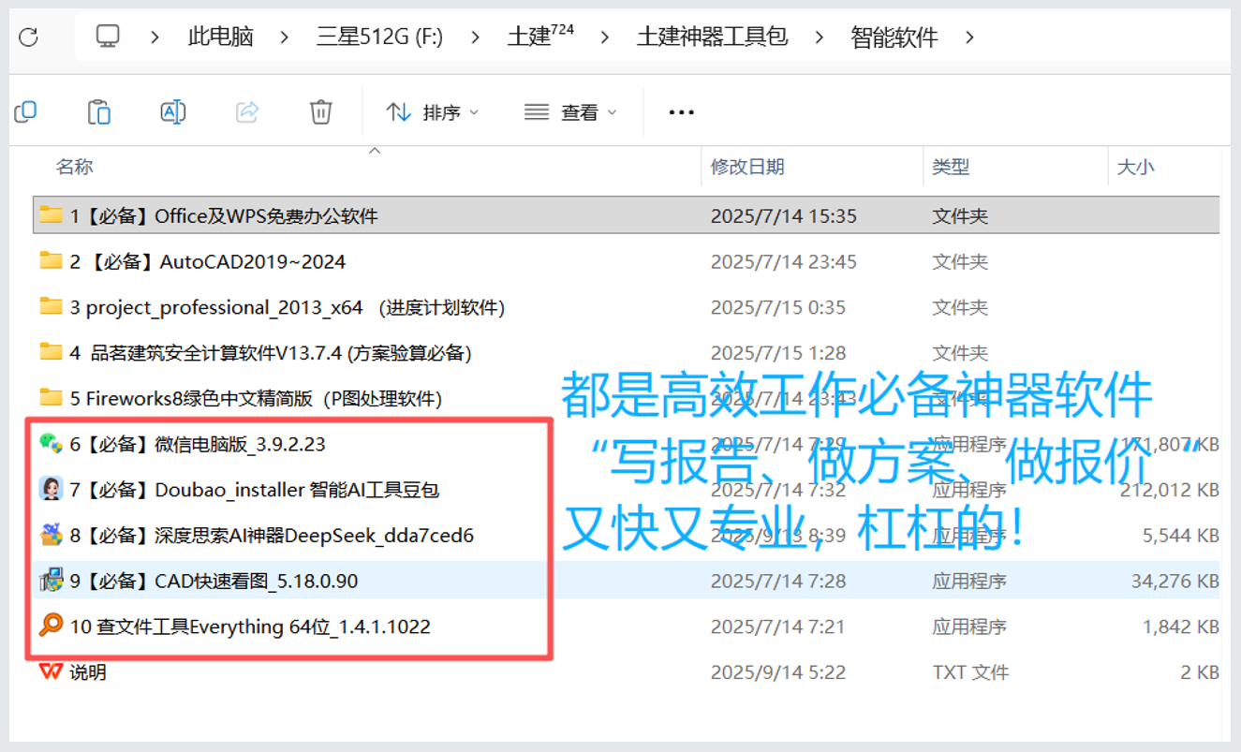The width and height of the screenshot is (1241, 752).
Task: Click date 2025/7/15 0:35
Action: tap(778, 307)
